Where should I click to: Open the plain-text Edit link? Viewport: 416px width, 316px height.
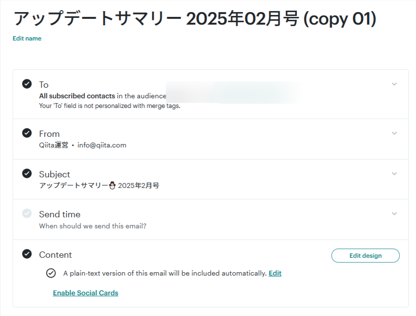275,274
